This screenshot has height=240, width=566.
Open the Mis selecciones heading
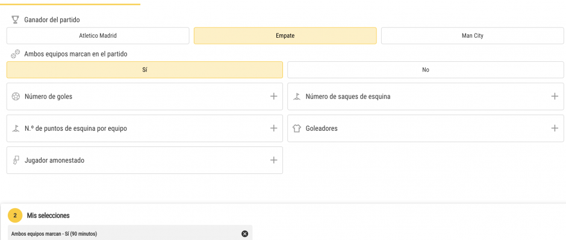(x=48, y=215)
